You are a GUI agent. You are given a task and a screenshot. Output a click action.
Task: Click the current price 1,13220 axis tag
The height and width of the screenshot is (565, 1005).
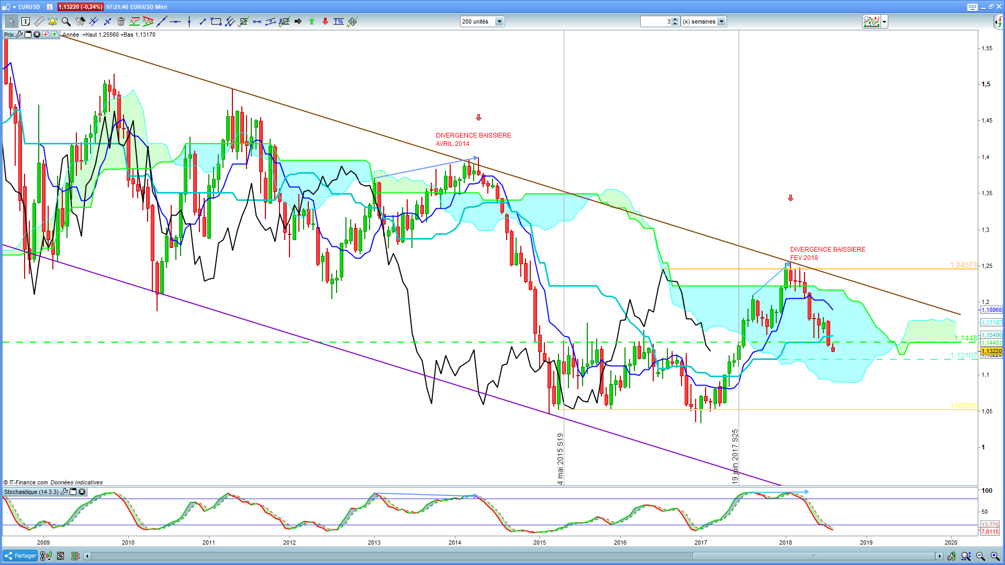pos(991,351)
